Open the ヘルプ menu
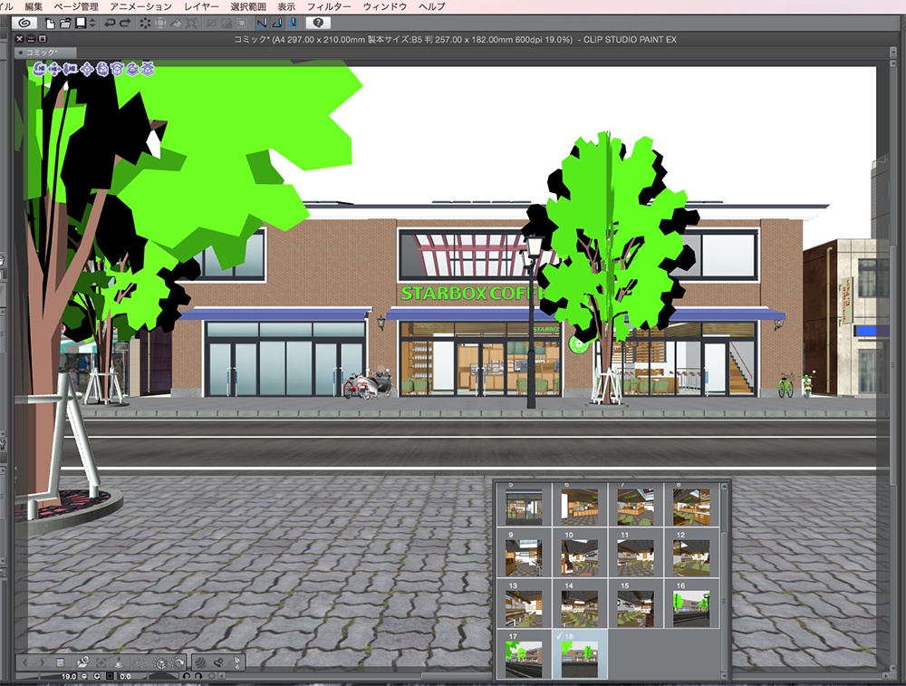This screenshot has height=686, width=906. point(431,6)
